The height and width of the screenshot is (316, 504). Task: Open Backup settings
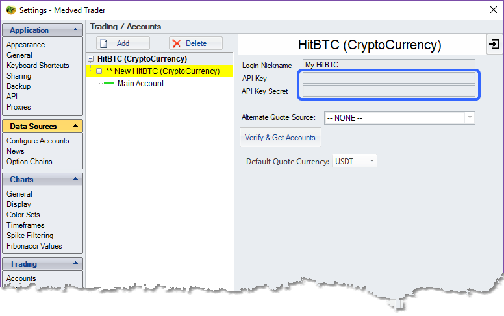tap(19, 86)
